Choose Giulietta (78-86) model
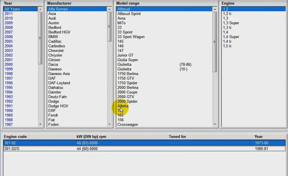The image size is (288, 176). 154,64
